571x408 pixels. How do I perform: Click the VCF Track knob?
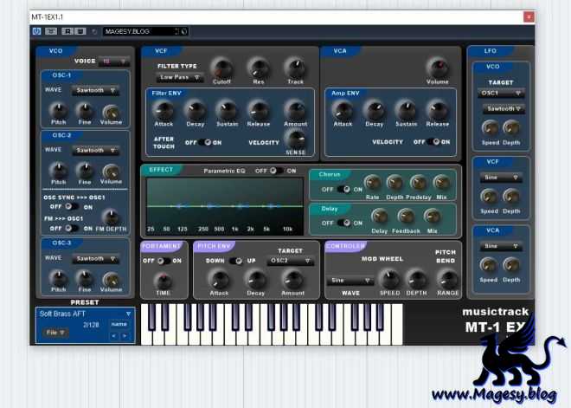pyautogui.click(x=295, y=68)
